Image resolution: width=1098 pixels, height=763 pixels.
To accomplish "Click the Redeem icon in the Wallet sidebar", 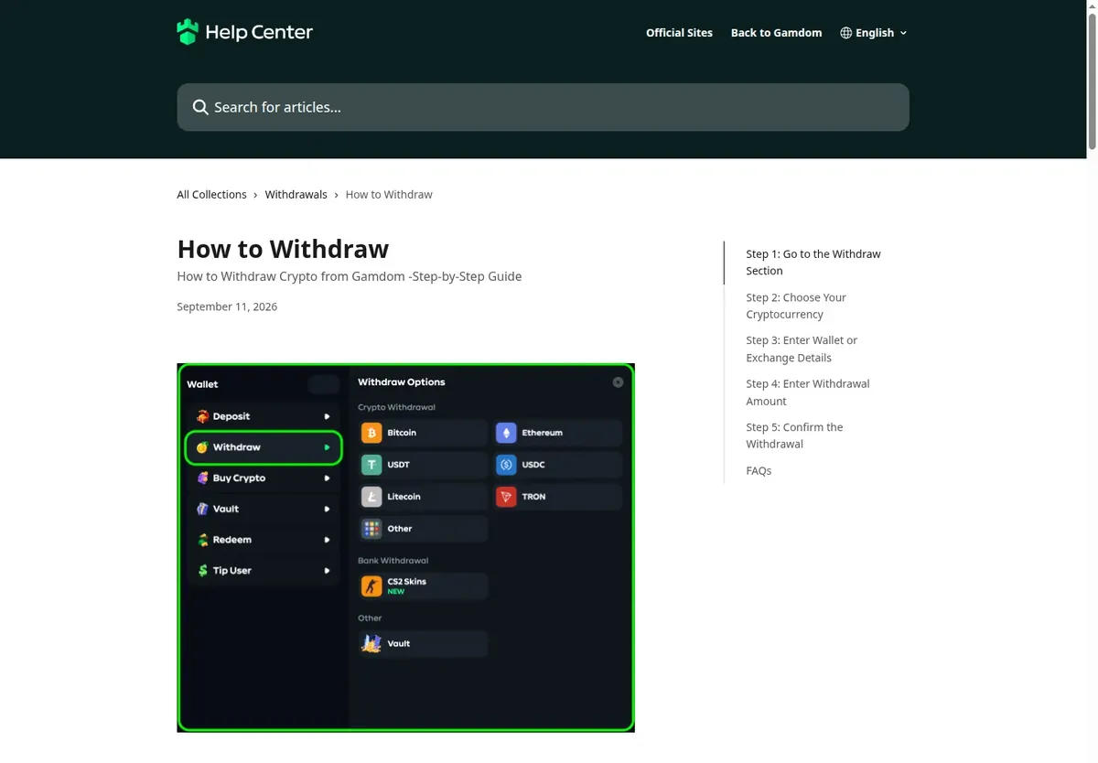I will tap(203, 540).
